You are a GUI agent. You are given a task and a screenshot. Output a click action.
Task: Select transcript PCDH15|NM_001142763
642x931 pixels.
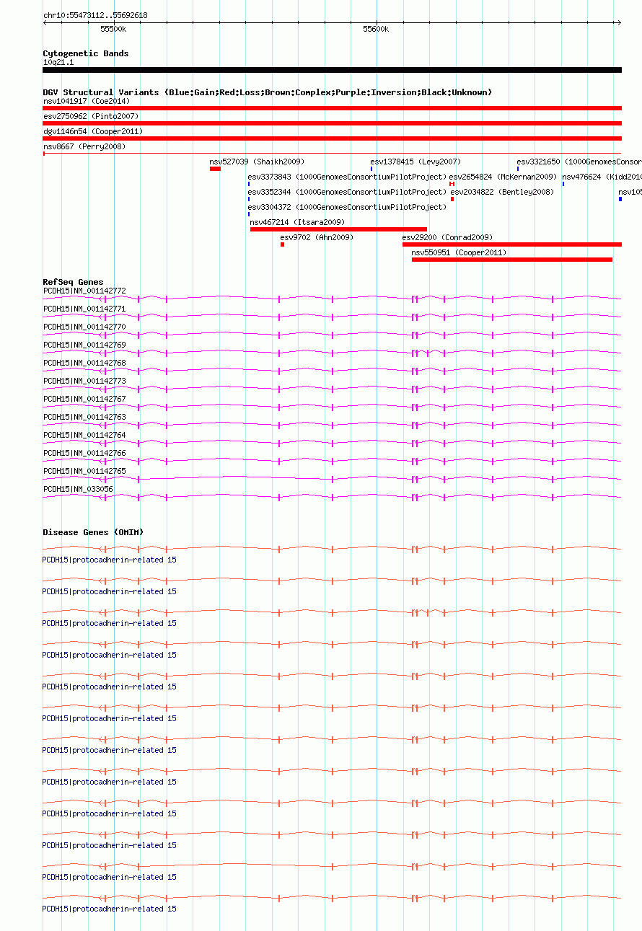point(84,417)
